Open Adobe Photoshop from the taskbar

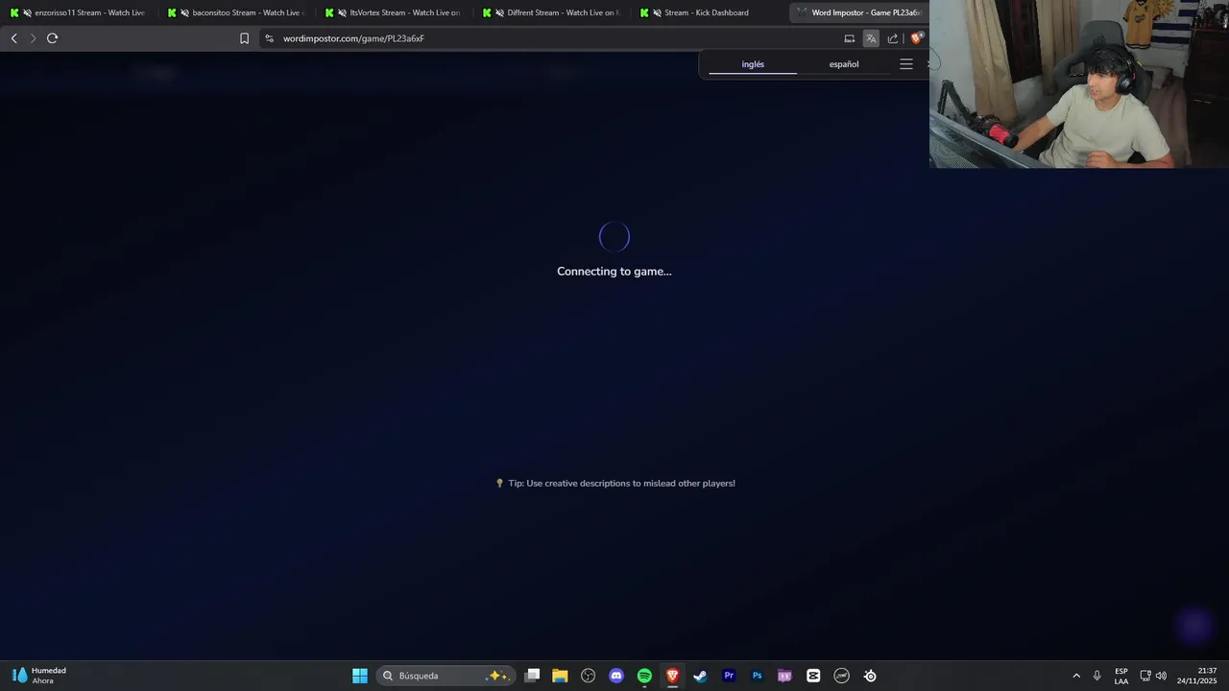point(757,676)
